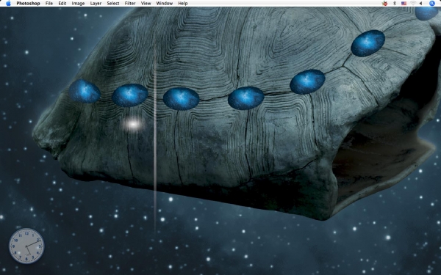The height and width of the screenshot is (275, 441).
Task: Open the Photoshop application menu
Action: click(x=28, y=4)
